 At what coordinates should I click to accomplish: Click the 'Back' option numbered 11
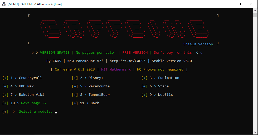click(x=86, y=103)
